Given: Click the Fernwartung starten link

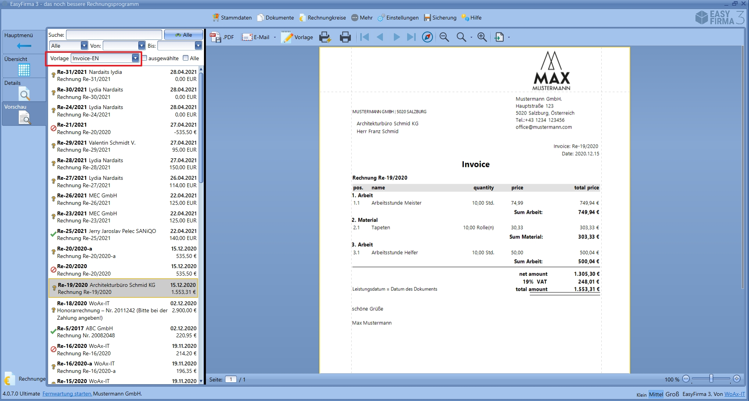Looking at the screenshot, I should 67,394.
